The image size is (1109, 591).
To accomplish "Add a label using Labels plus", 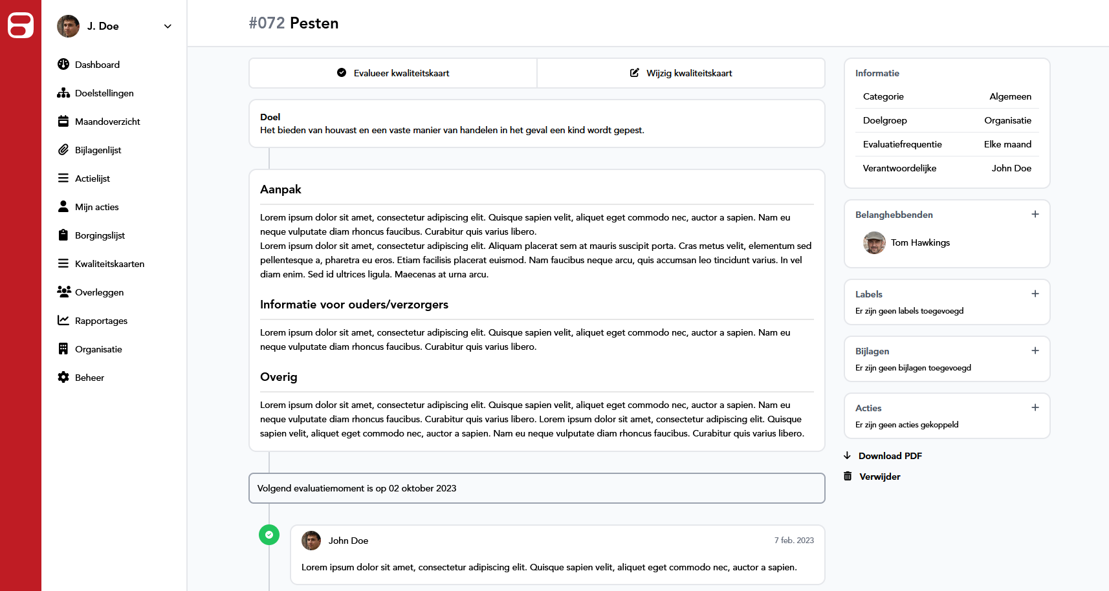I will click(x=1035, y=294).
